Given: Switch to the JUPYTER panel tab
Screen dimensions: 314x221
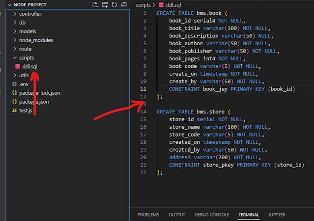Looking at the screenshot, I should pyautogui.click(x=277, y=215).
